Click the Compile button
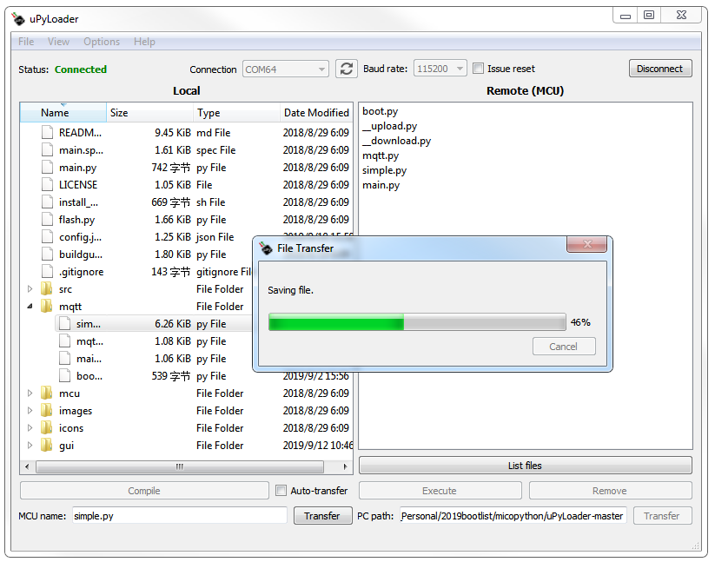Viewport: 715px width, 562px height. tap(144, 491)
